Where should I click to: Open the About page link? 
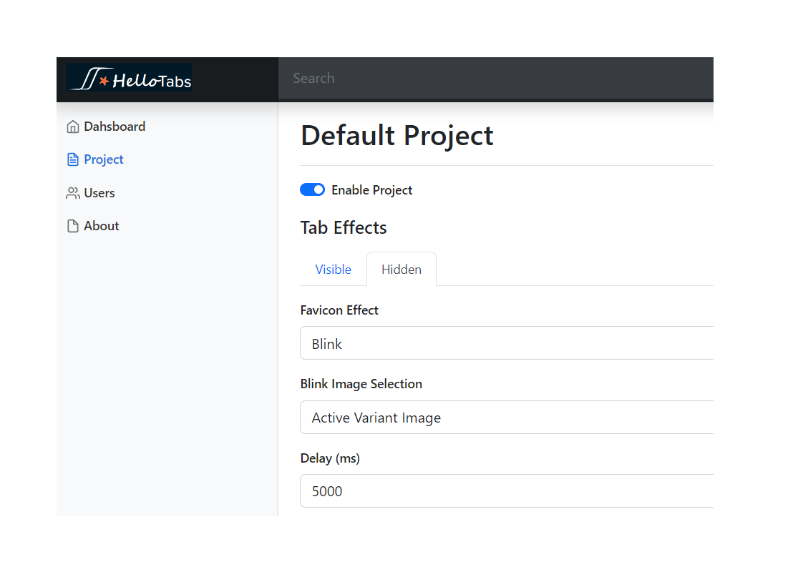tap(93, 226)
